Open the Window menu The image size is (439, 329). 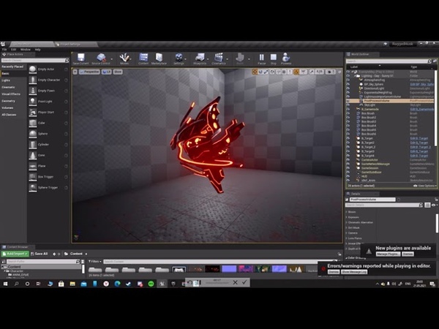[x=25, y=50]
